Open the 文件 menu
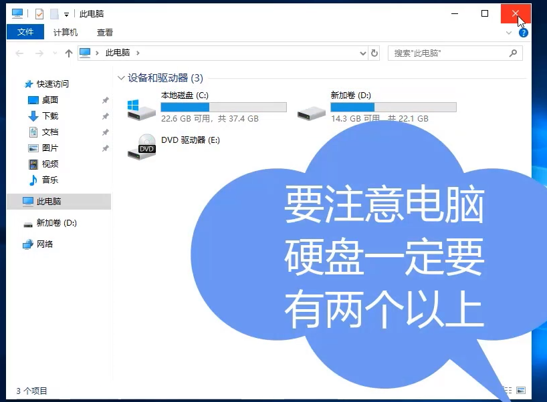This screenshot has height=402, width=547. tap(25, 31)
